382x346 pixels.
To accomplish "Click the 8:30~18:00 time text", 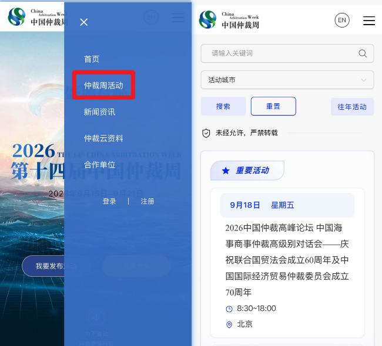I will pos(256,308).
